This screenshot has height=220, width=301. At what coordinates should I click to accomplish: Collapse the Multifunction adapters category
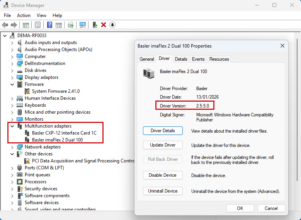click(x=12, y=126)
